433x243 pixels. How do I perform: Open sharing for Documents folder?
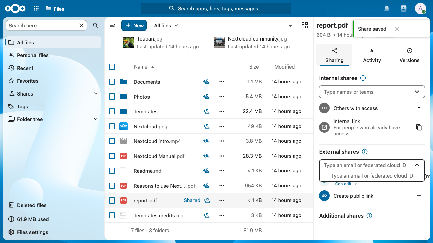(206, 82)
